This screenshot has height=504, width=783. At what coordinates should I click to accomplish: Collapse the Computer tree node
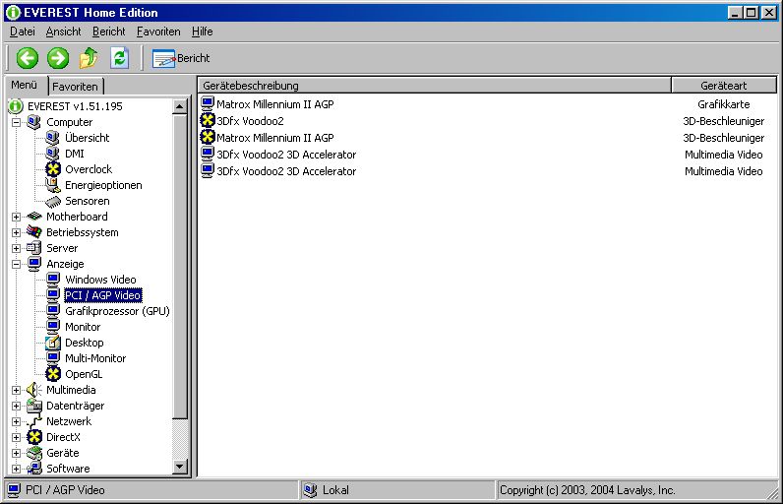coord(16,122)
